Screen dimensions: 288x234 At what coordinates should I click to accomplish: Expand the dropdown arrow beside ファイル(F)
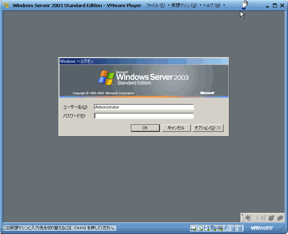click(x=169, y=5)
